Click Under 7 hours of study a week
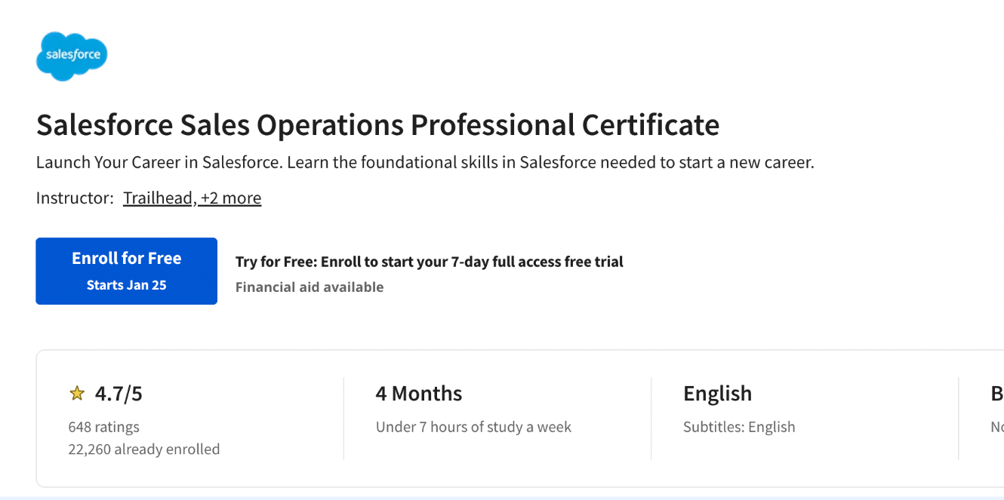The height and width of the screenshot is (500, 1004). click(x=473, y=427)
